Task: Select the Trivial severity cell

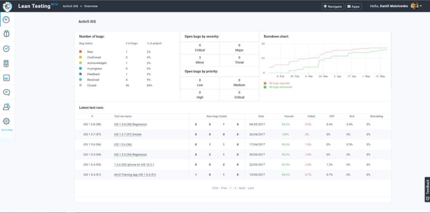Action: tap(239, 60)
